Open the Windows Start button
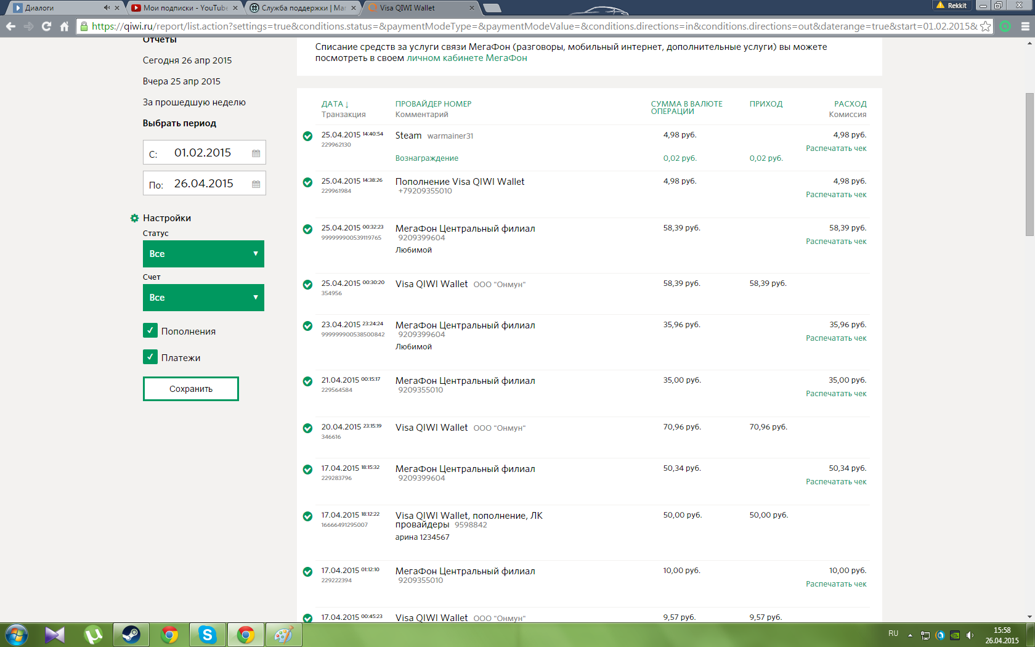The height and width of the screenshot is (647, 1035). pyautogui.click(x=17, y=635)
